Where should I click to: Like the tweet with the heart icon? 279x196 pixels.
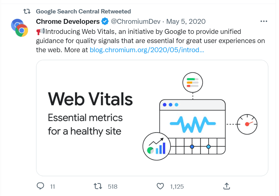[160, 186]
